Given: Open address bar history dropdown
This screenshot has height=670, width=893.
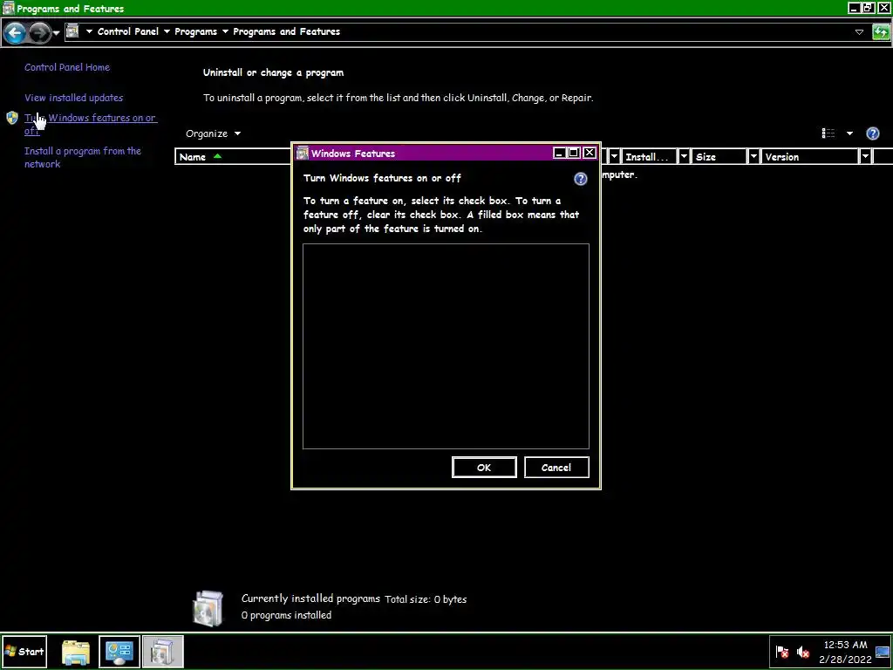Looking at the screenshot, I should point(859,32).
